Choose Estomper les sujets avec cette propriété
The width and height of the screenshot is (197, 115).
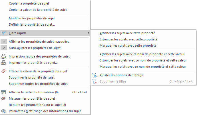[128, 39]
